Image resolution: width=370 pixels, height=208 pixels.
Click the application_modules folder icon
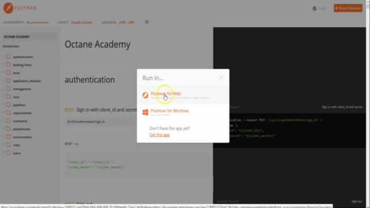tap(9, 80)
